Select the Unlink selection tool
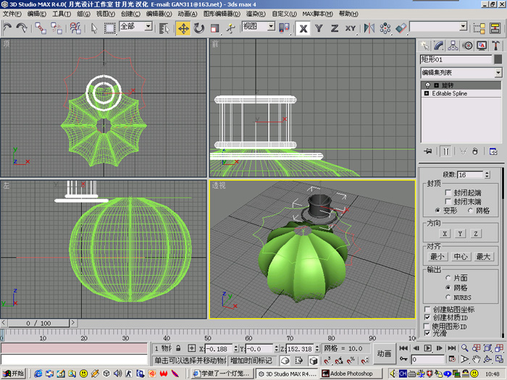 56,28
